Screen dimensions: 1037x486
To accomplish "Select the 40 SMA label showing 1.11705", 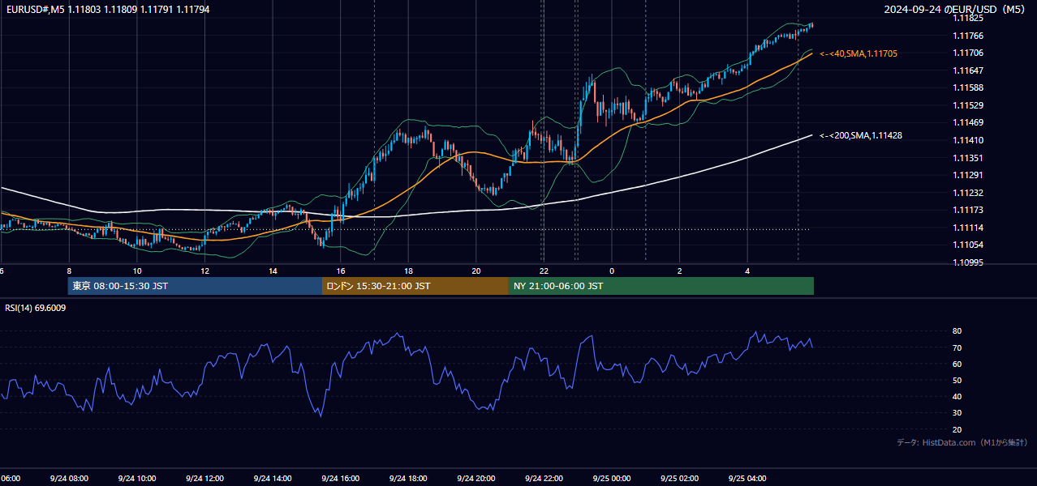I will [858, 53].
